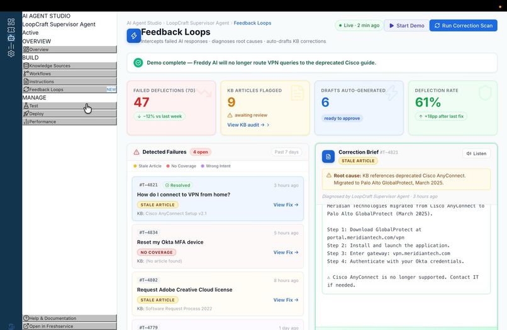Viewport: 507px width, 330px height.
Task: Open the ticket icon in dark rail
Action: pyautogui.click(x=11, y=30)
